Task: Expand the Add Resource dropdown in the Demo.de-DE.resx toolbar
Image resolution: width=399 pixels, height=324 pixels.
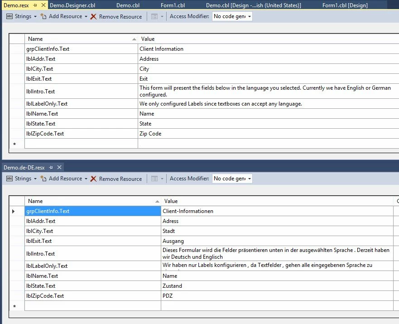Action: tap(86, 179)
